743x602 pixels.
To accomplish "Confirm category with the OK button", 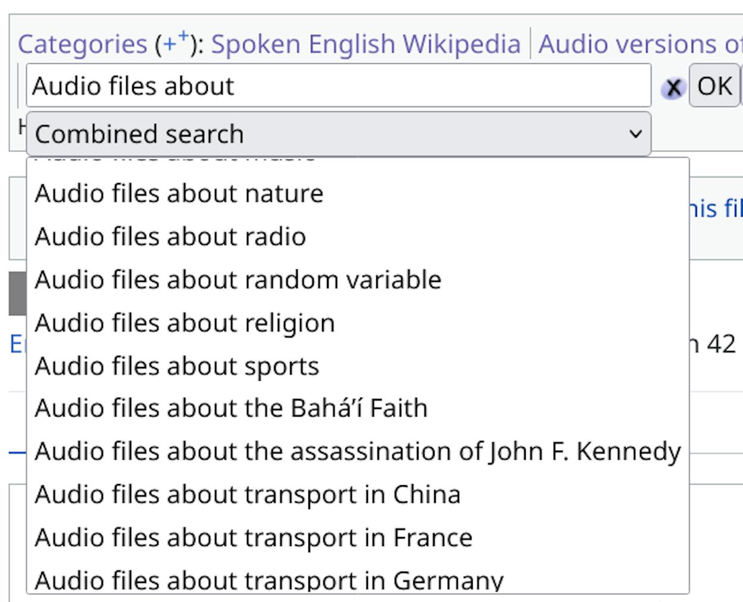I will [714, 86].
